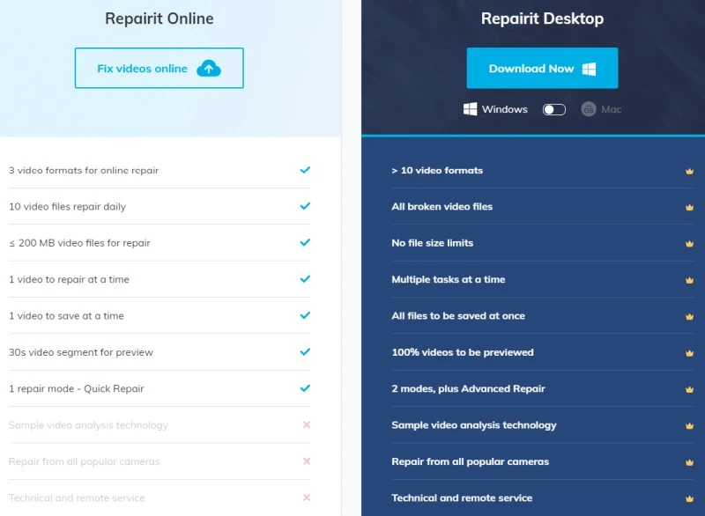Image resolution: width=705 pixels, height=516 pixels.
Task: Click the crown icon next to 'Technical and remote service'
Action: (x=688, y=497)
